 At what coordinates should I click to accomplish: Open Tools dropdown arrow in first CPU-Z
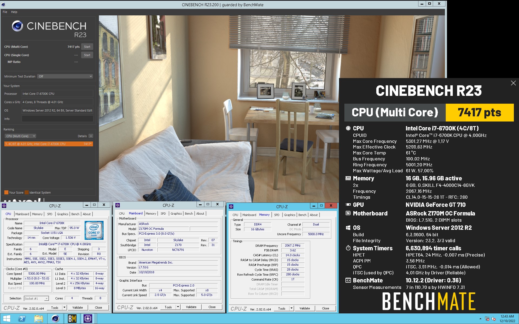(x=64, y=308)
